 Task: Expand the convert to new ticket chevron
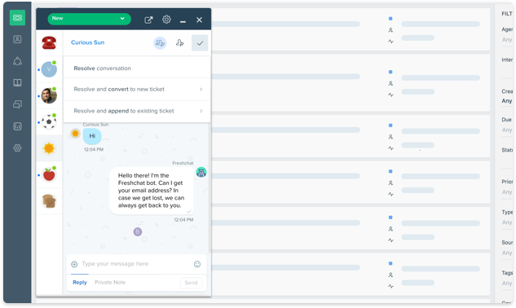(x=201, y=89)
